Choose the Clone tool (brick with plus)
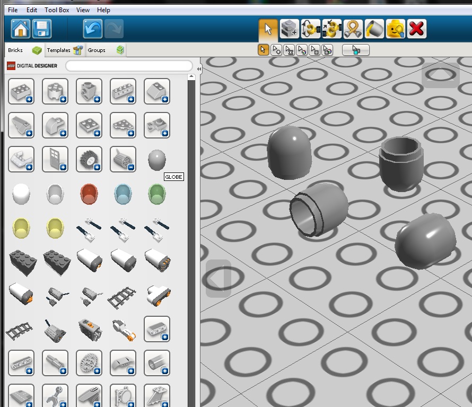The width and height of the screenshot is (472, 407). (x=289, y=29)
